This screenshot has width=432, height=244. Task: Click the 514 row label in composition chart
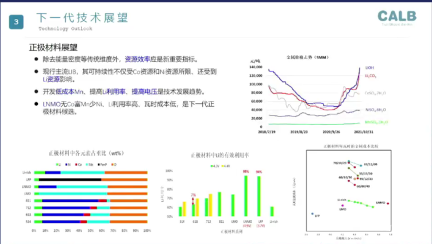[28, 222]
